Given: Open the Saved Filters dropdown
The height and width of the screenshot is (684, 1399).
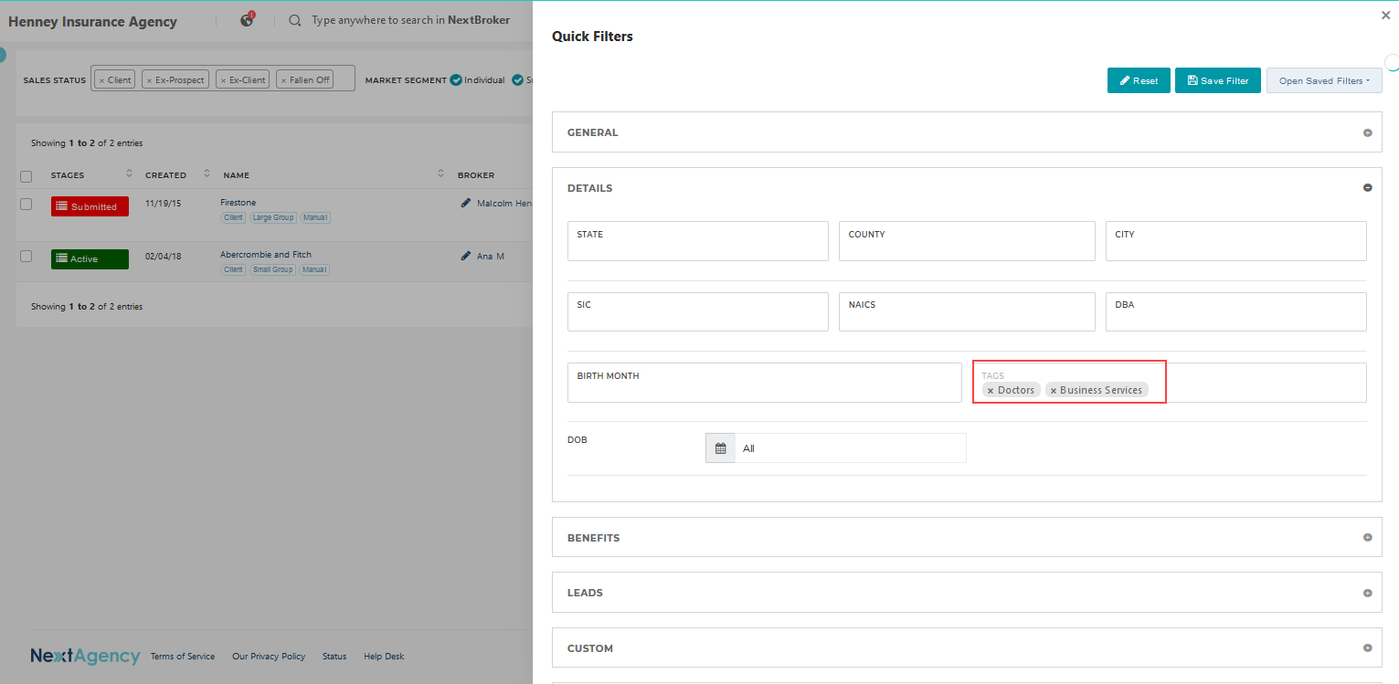Looking at the screenshot, I should (x=1324, y=80).
